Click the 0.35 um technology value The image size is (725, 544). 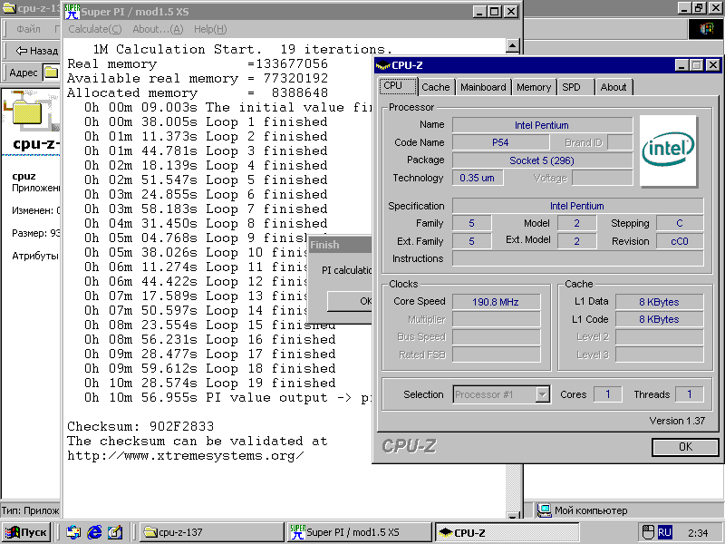click(478, 178)
